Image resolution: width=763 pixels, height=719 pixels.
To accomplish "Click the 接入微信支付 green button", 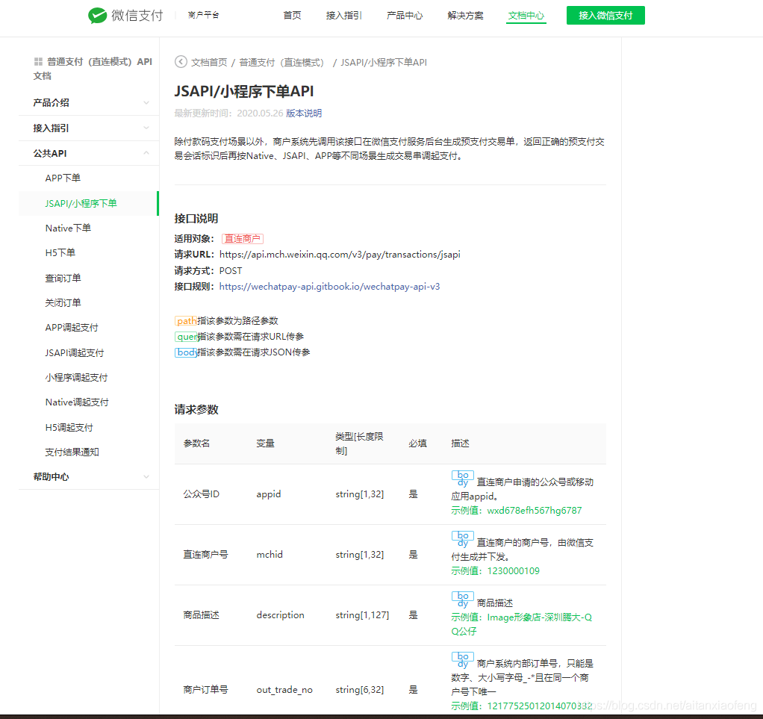I will coord(605,15).
